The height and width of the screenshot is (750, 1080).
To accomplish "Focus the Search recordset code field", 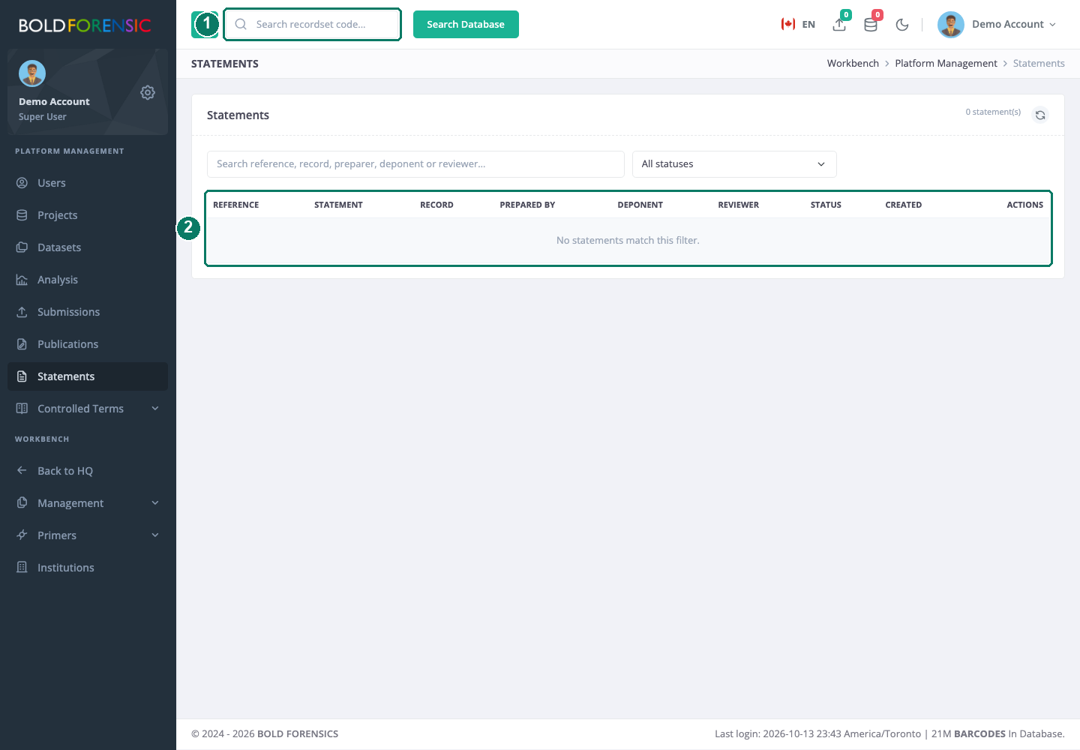I will click(313, 24).
